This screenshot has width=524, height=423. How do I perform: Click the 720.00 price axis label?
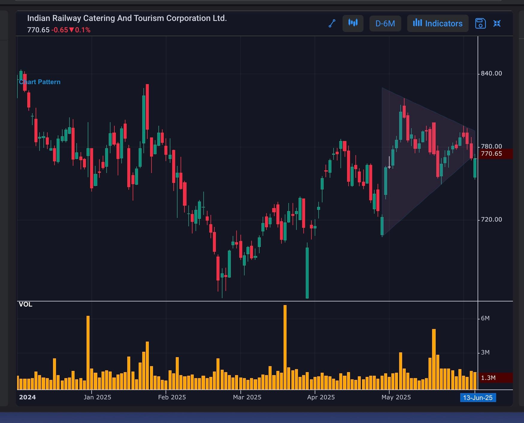491,219
